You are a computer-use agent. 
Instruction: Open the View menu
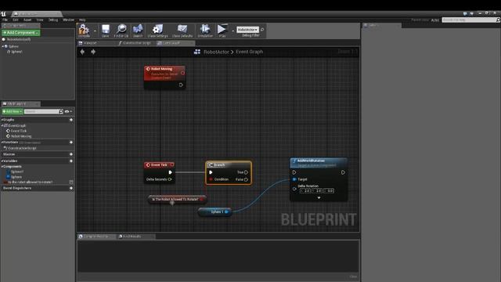pos(40,20)
